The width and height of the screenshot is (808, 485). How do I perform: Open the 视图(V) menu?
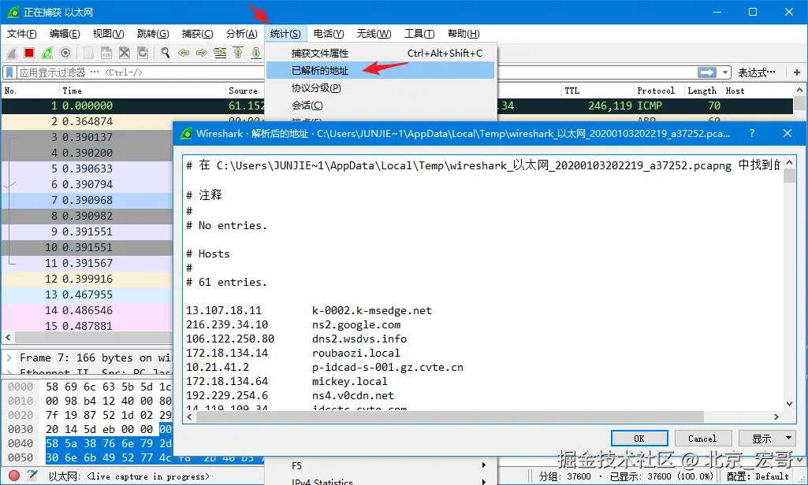click(108, 34)
